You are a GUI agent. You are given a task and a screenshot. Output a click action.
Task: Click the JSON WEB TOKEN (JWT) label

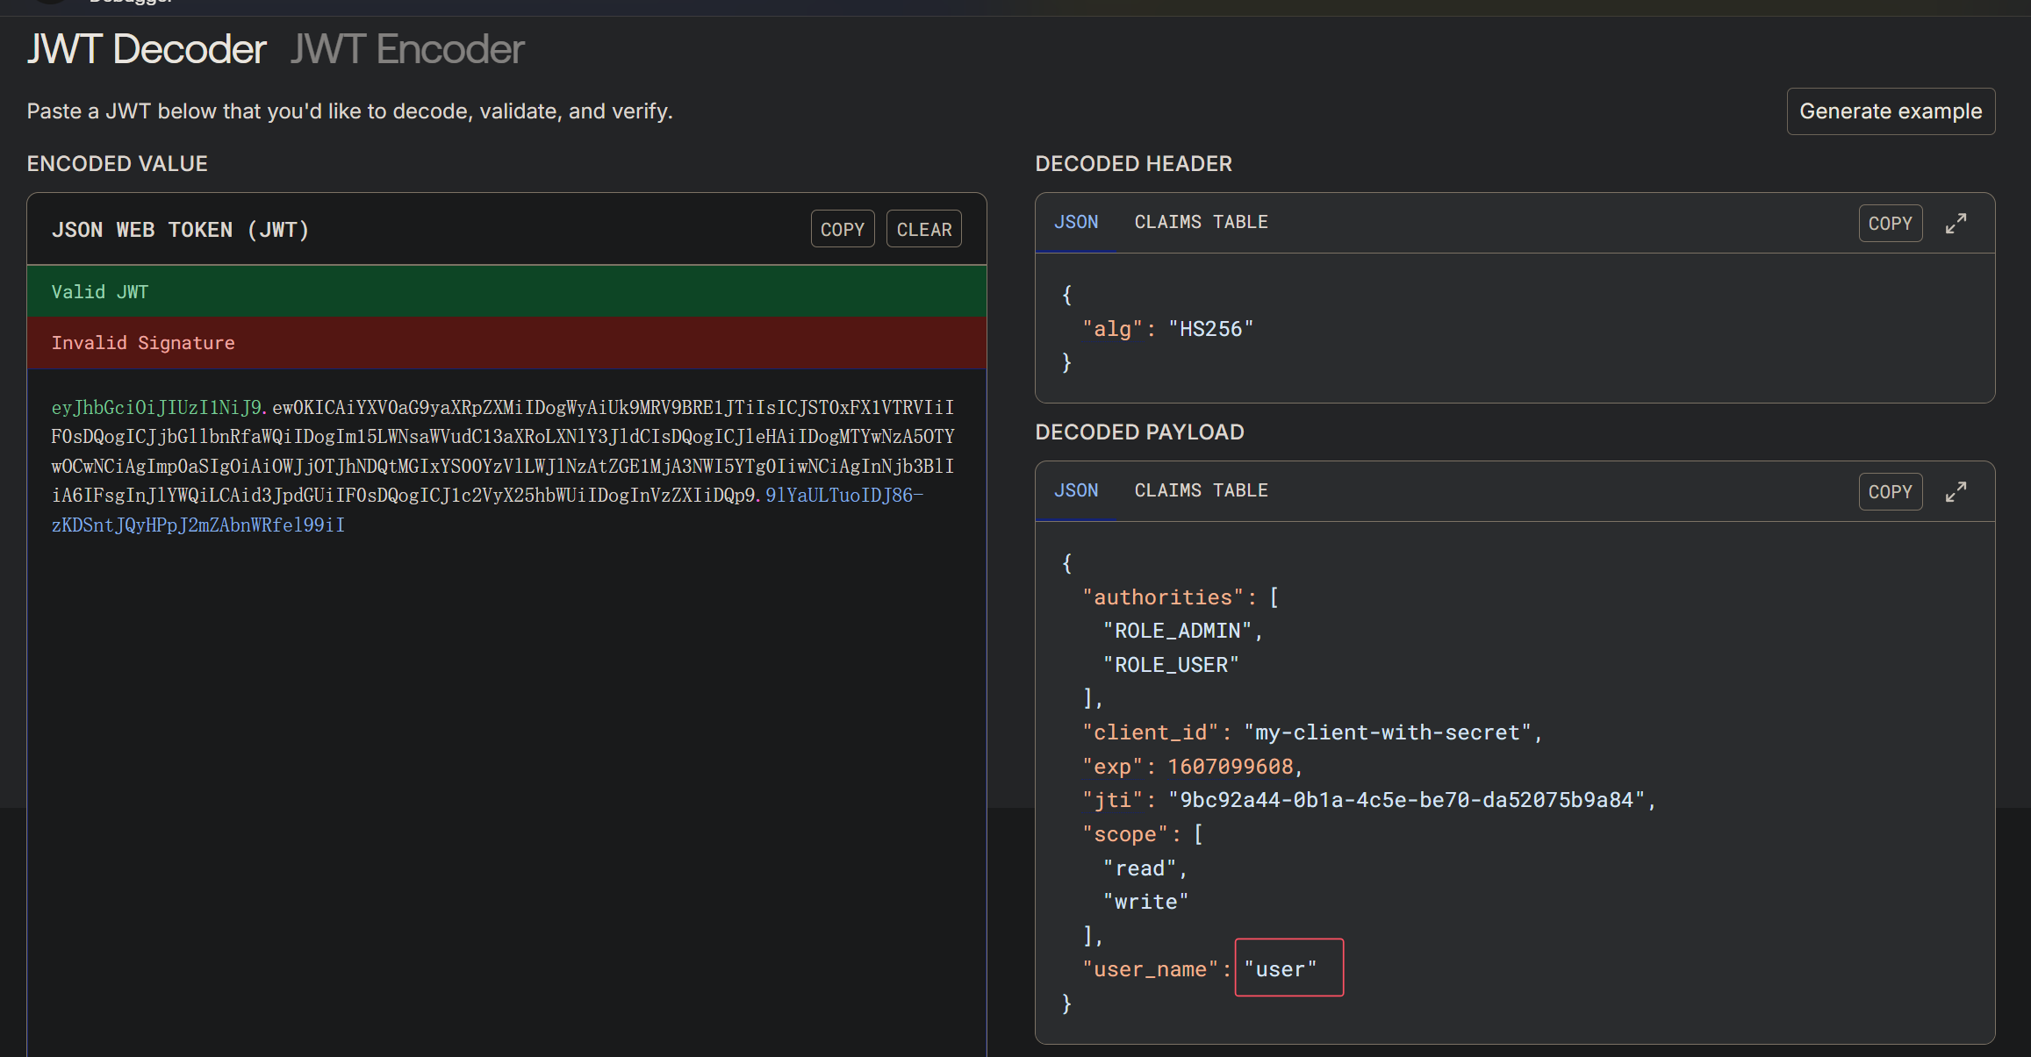(180, 230)
